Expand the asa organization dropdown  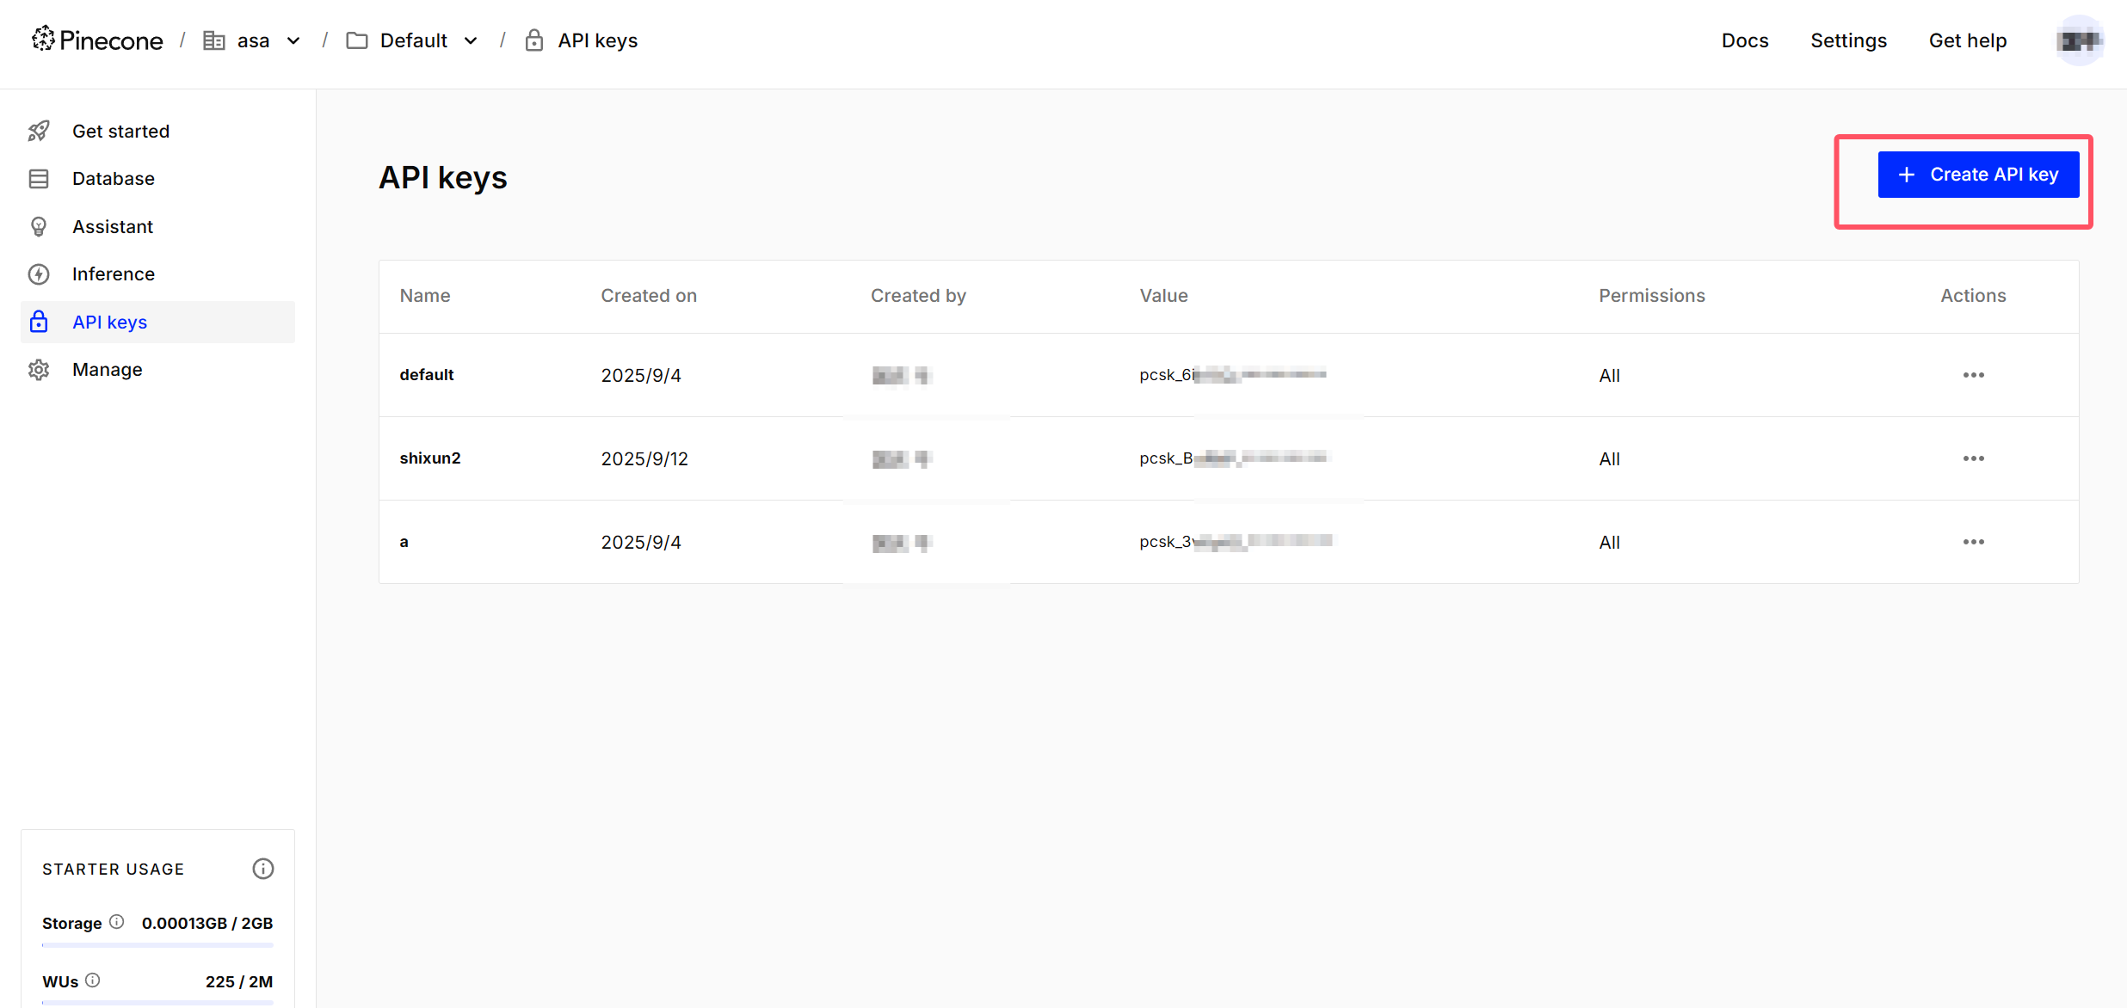click(293, 40)
